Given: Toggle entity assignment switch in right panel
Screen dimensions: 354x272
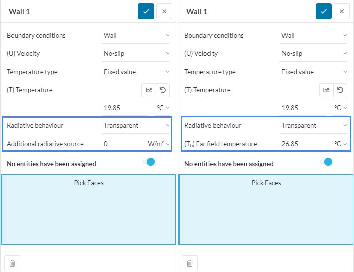Looking at the screenshot, I should point(326,162).
